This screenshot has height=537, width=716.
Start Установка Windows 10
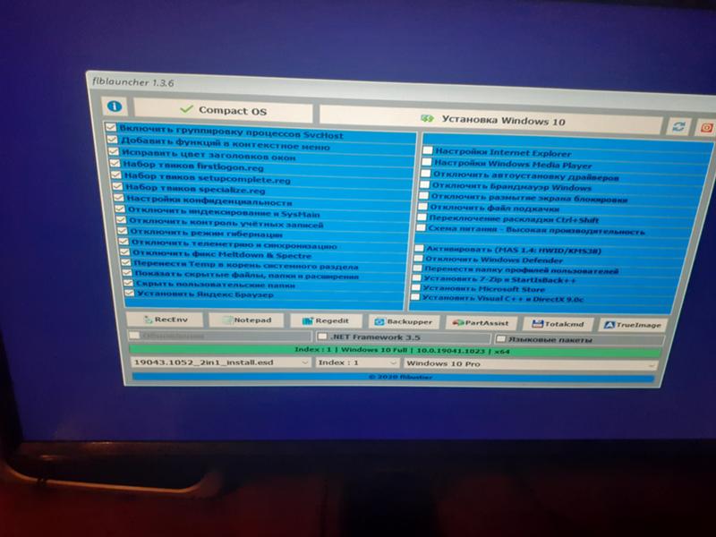coord(490,120)
